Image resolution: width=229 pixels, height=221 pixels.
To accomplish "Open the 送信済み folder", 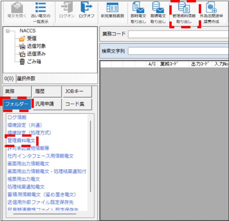I will (36, 54).
